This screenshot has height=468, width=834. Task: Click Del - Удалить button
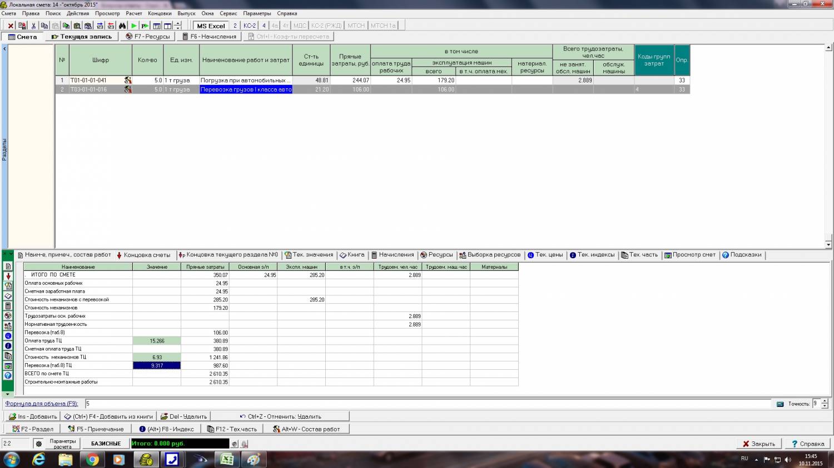coord(183,416)
